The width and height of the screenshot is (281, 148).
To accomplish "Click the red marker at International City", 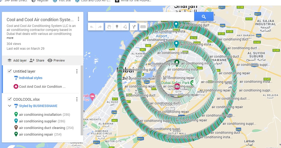I will pyautogui.click(x=177, y=86).
